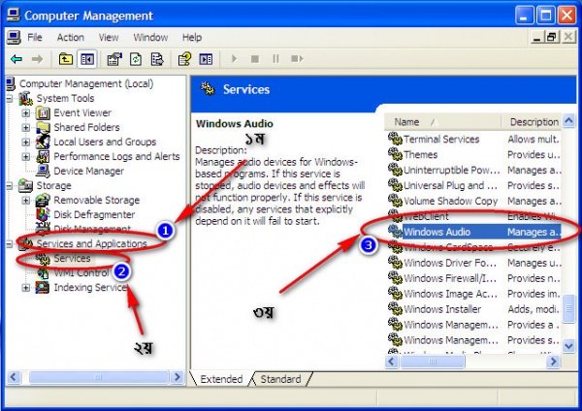Select Services in the tree
The height and width of the screenshot is (411, 582).
tap(72, 258)
